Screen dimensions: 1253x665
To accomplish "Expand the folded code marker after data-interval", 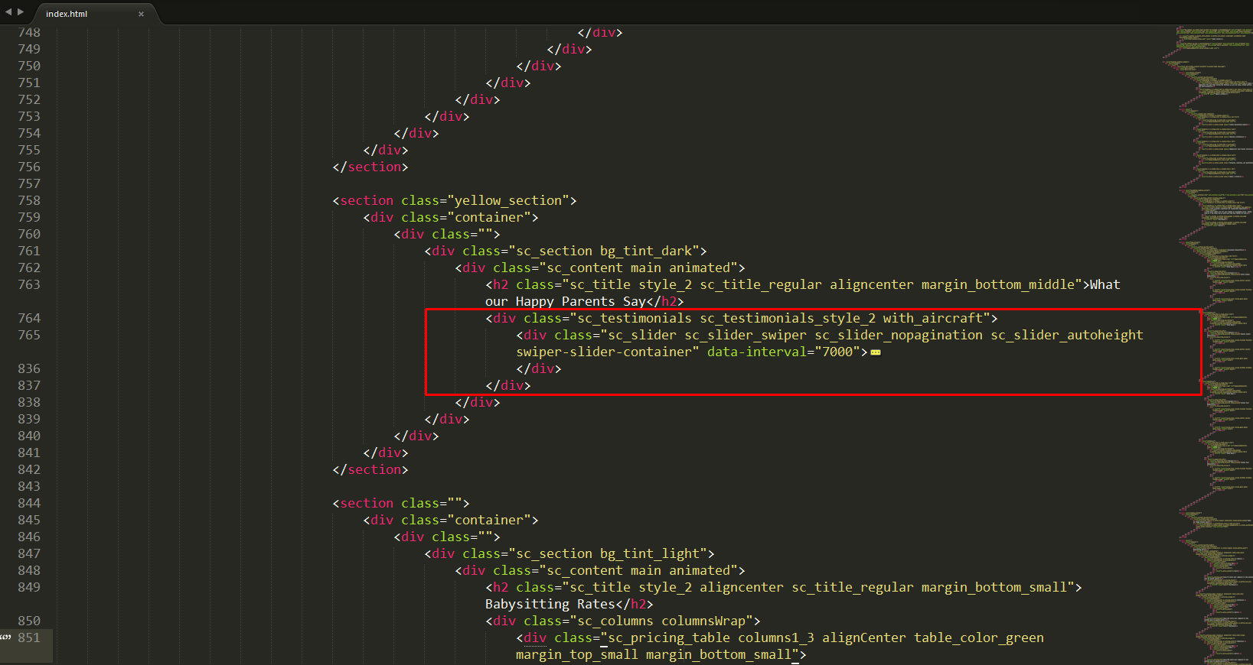I will pos(876,352).
